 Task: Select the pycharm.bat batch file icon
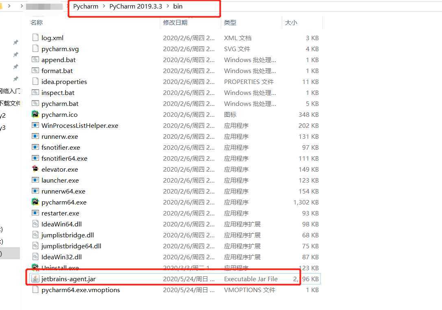tap(35, 103)
